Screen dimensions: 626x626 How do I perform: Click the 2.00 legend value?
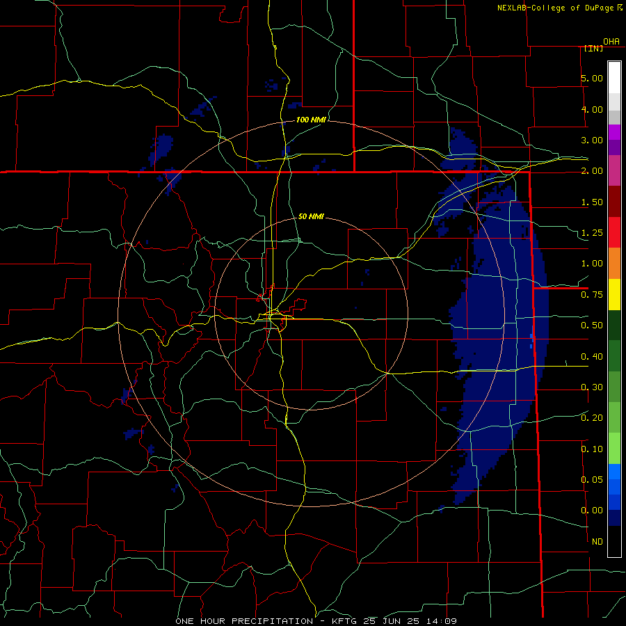click(592, 171)
